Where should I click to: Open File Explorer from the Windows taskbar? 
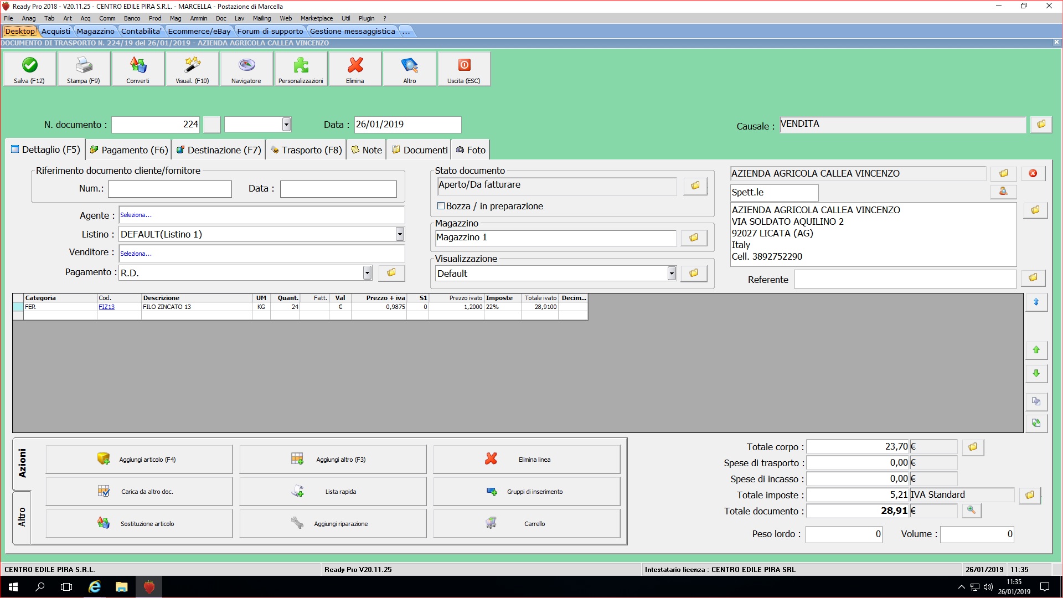(x=121, y=587)
